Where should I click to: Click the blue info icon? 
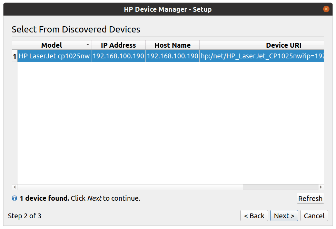(x=14, y=198)
